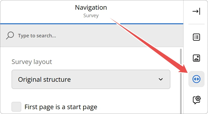Screen dimensions: 208x114
Task: Click the separator line below the collapse arrow
Action: (196, 24)
